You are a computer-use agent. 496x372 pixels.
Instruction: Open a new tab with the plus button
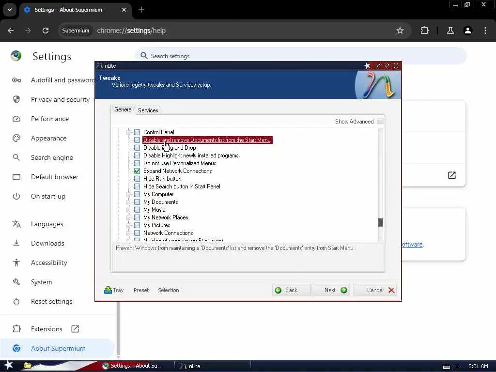click(x=141, y=10)
